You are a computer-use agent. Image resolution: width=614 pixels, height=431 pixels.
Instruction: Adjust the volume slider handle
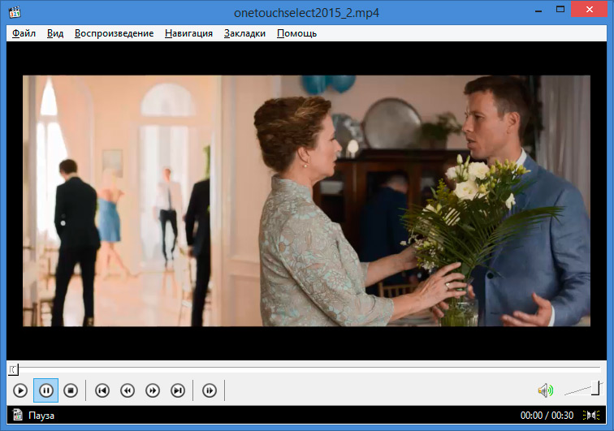pyautogui.click(x=595, y=388)
